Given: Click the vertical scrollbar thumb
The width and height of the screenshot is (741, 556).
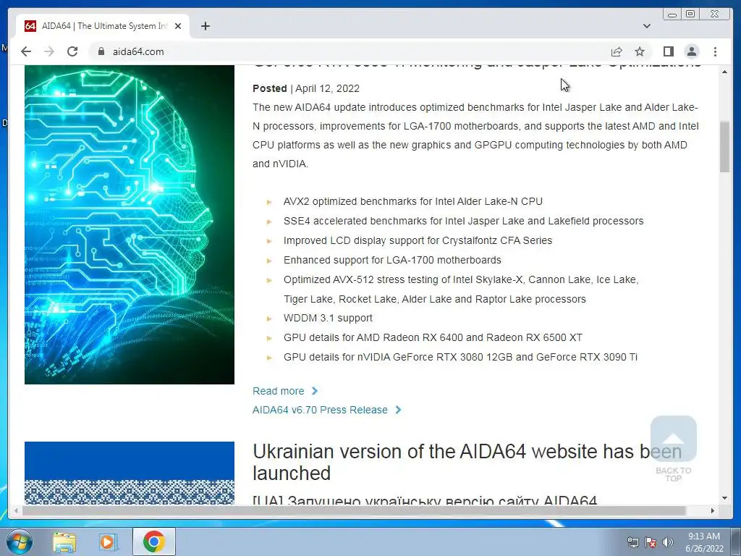Looking at the screenshot, I should click(x=724, y=147).
